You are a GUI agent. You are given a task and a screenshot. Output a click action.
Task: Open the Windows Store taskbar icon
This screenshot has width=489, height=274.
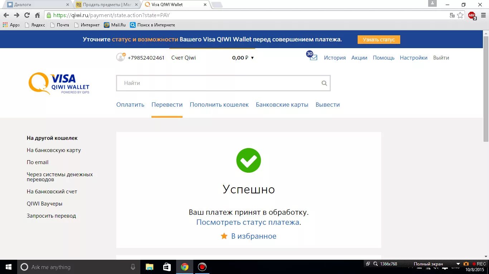(x=167, y=267)
